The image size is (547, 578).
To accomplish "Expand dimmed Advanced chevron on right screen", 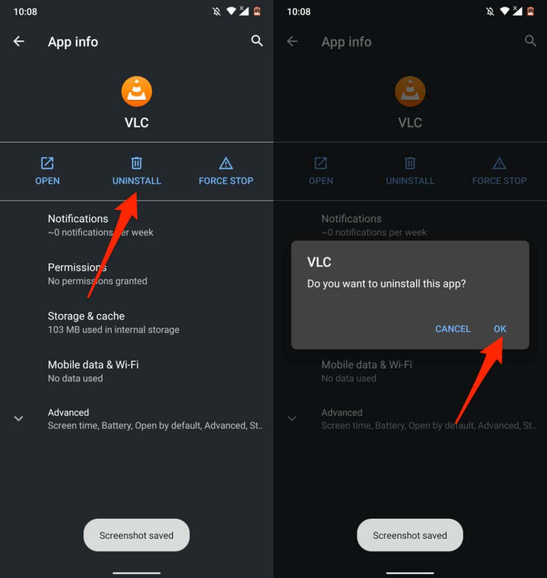I will (x=292, y=418).
